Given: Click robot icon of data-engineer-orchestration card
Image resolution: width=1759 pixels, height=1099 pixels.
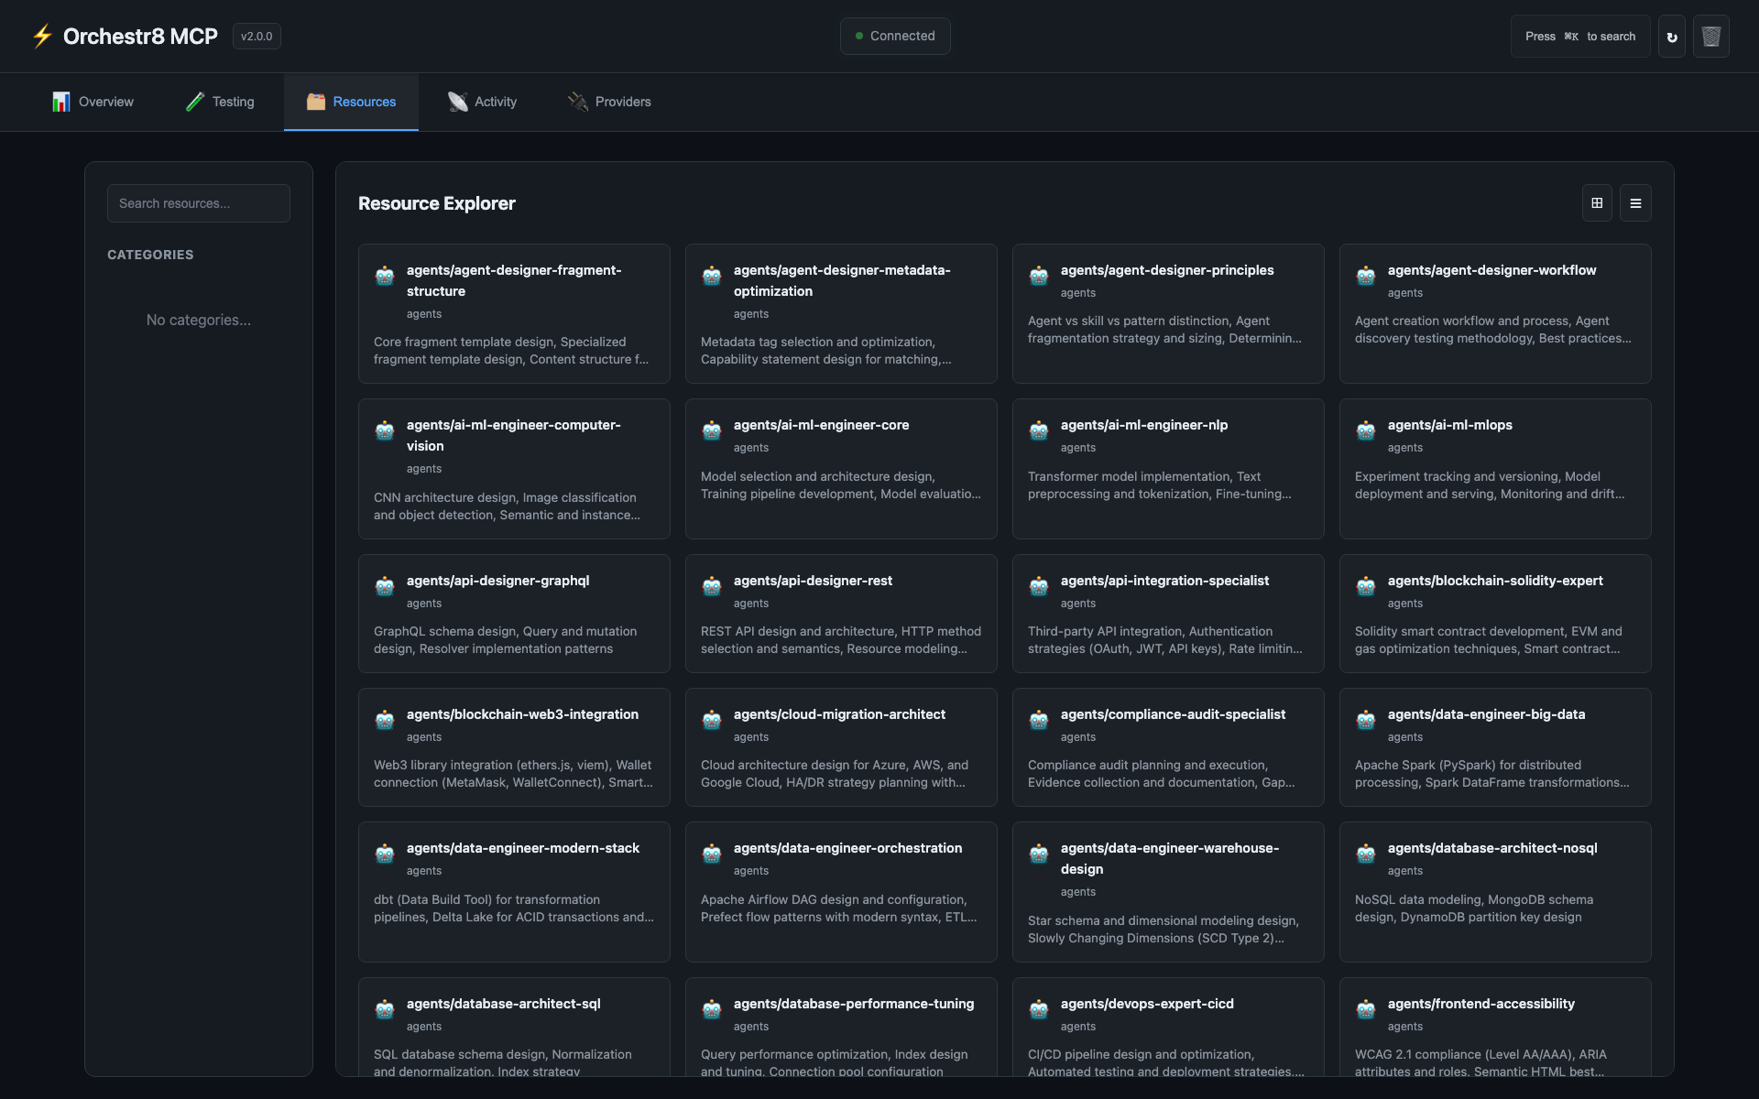Looking at the screenshot, I should coord(712,854).
